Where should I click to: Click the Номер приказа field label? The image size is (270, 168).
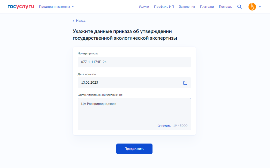click(88, 53)
